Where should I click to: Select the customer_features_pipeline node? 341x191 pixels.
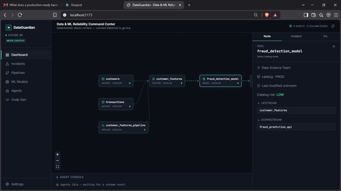tap(123, 127)
